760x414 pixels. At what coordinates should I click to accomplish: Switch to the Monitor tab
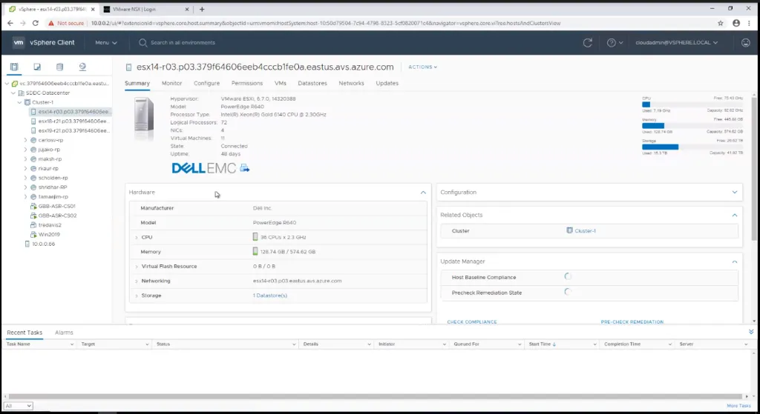(x=171, y=84)
